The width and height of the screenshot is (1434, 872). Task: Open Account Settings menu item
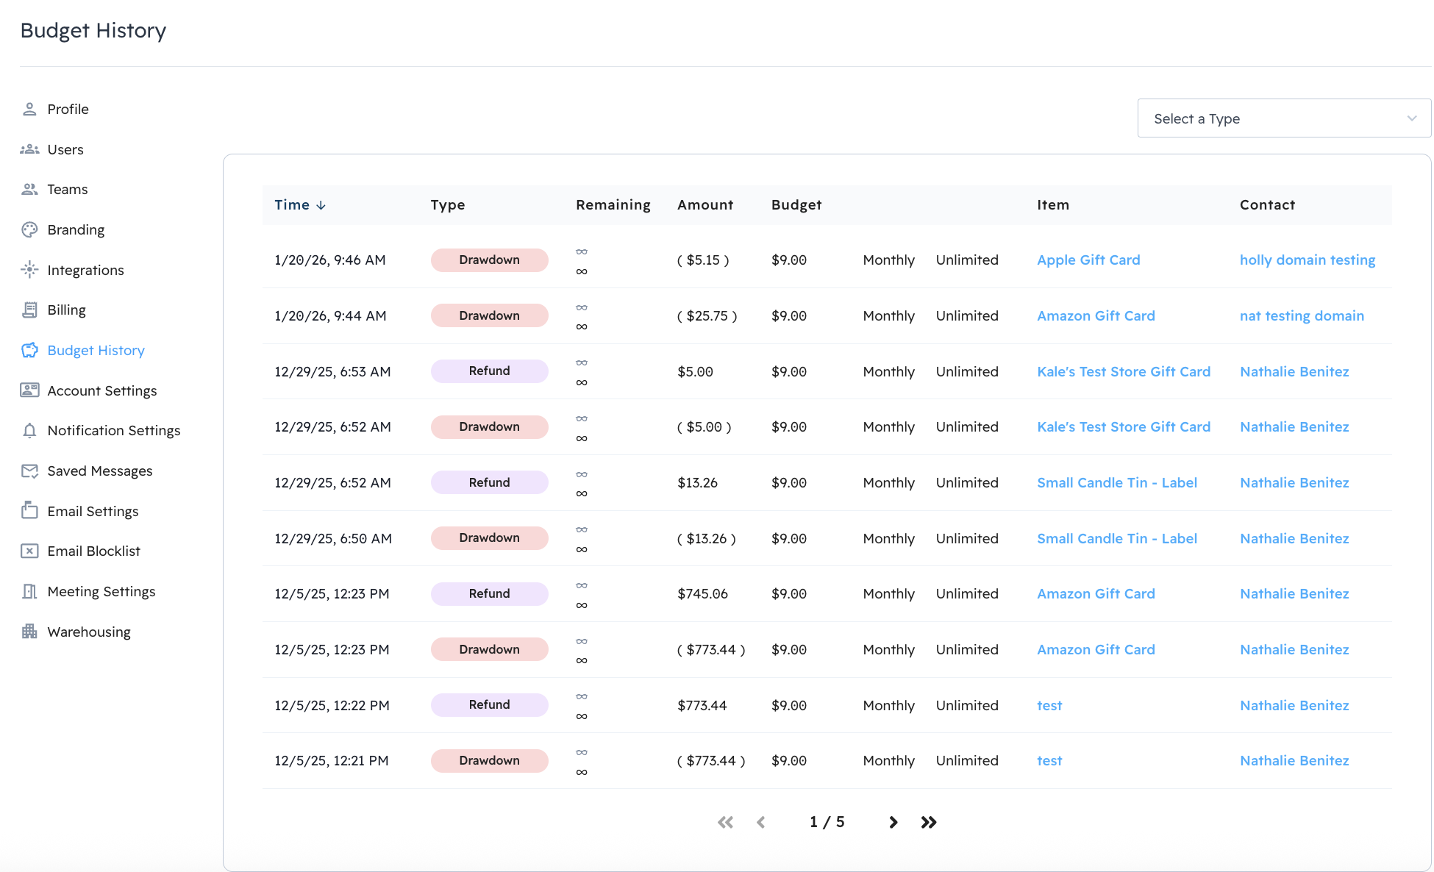101,390
